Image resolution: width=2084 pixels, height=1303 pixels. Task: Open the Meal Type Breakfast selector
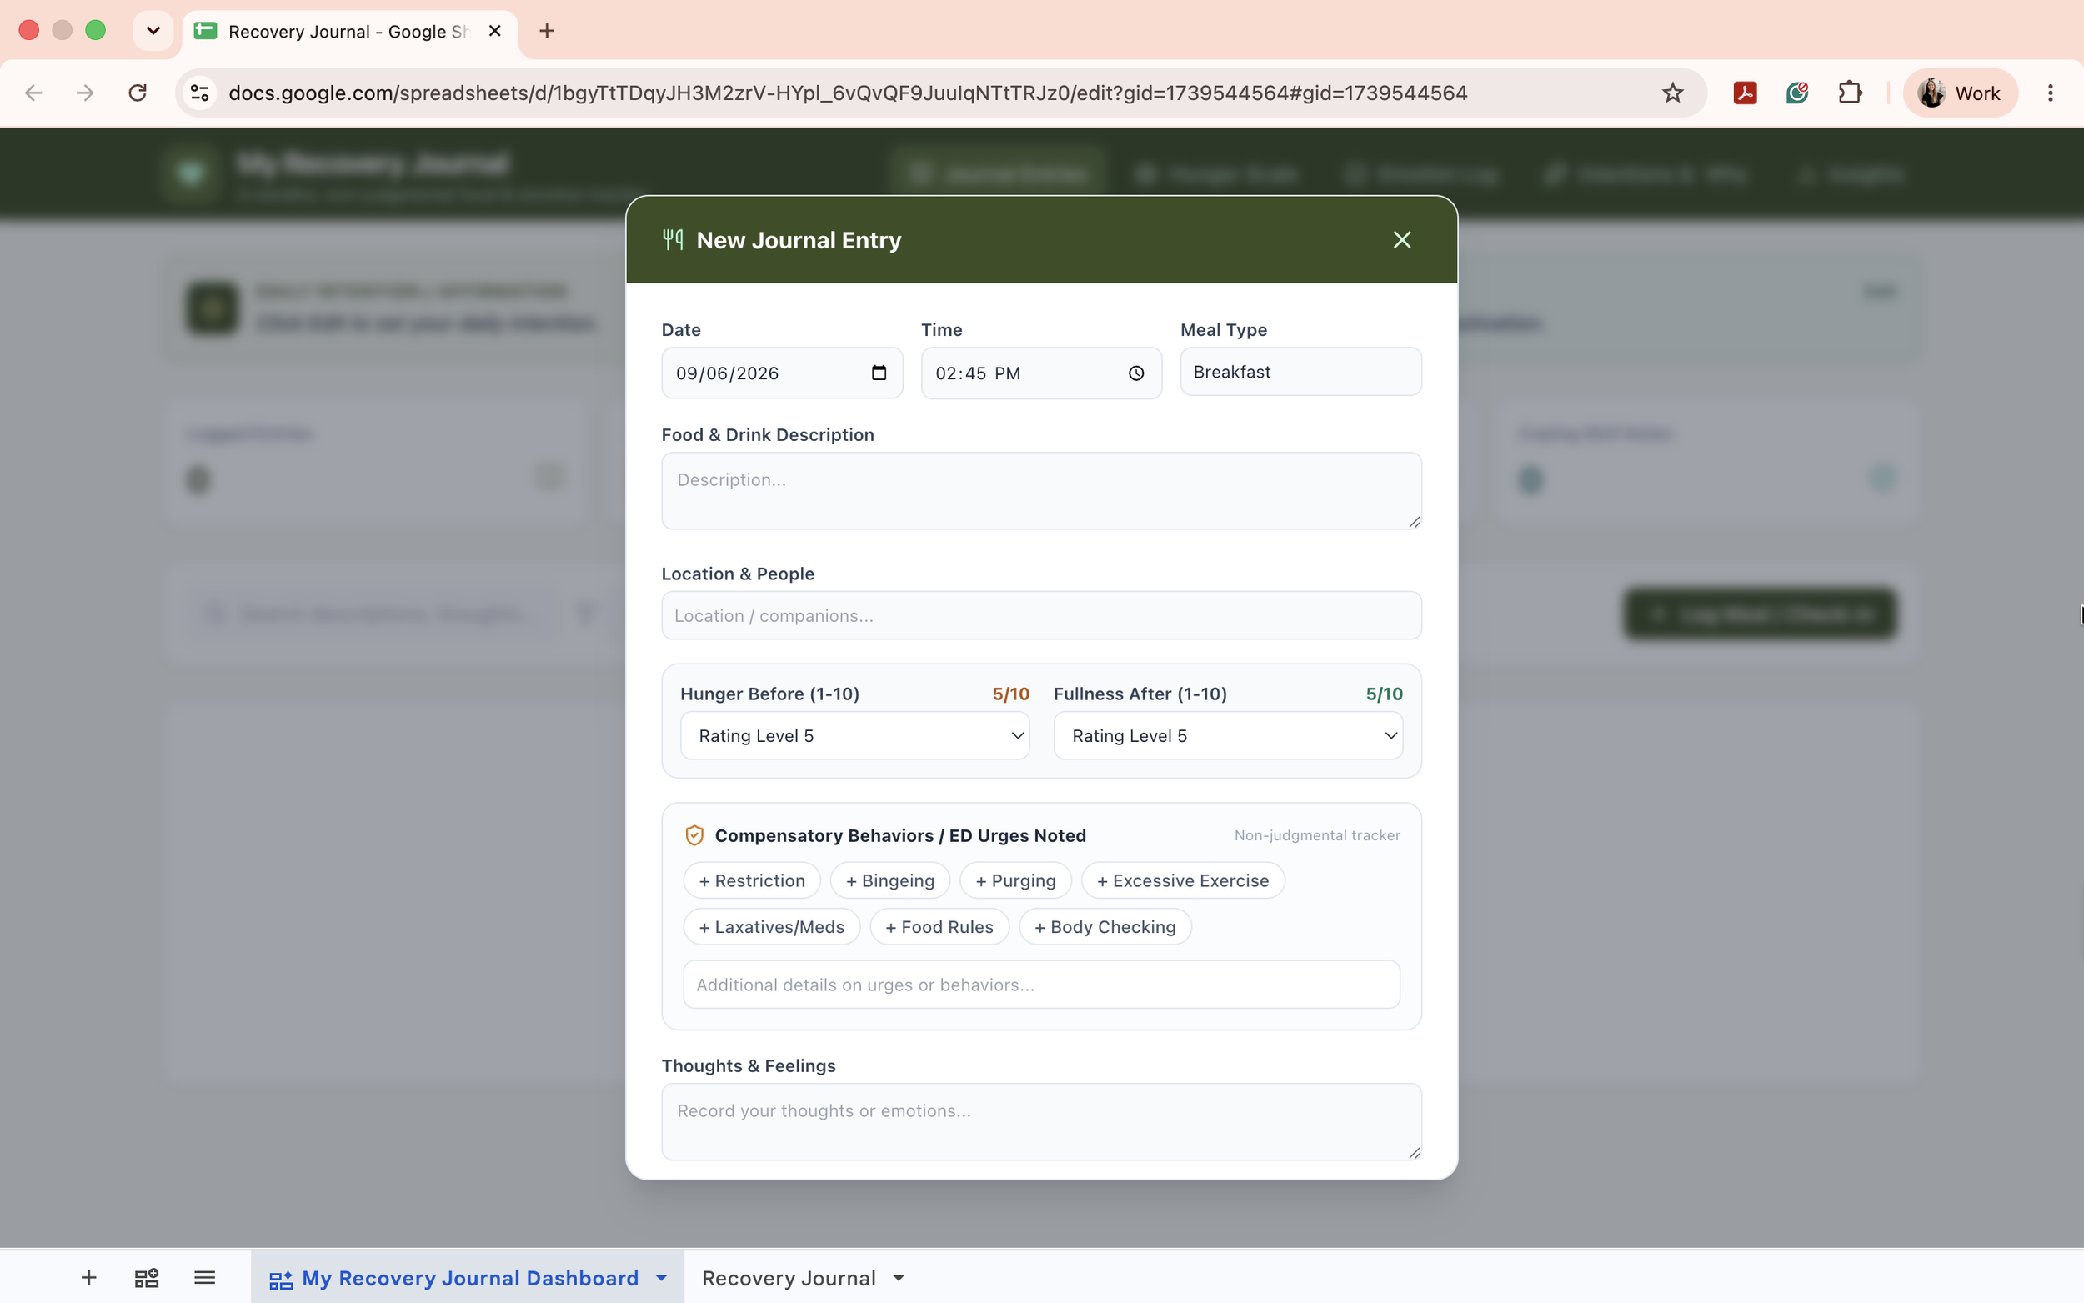[x=1301, y=373]
